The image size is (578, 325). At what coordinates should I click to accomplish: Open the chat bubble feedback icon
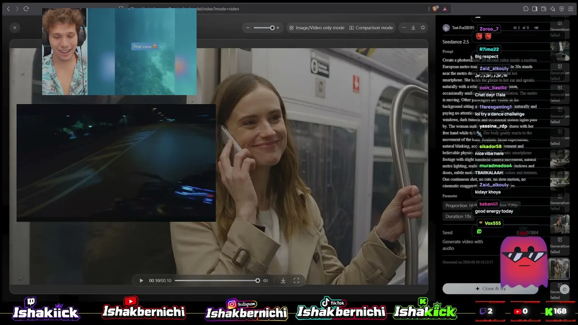pos(564,289)
